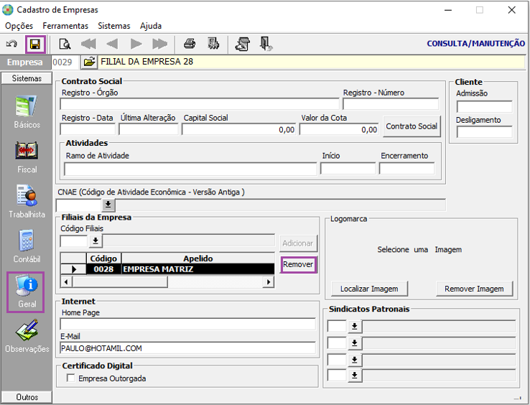The width and height of the screenshot is (530, 405).
Task: Click the filiais table scroll right arrow
Action: tap(269, 282)
